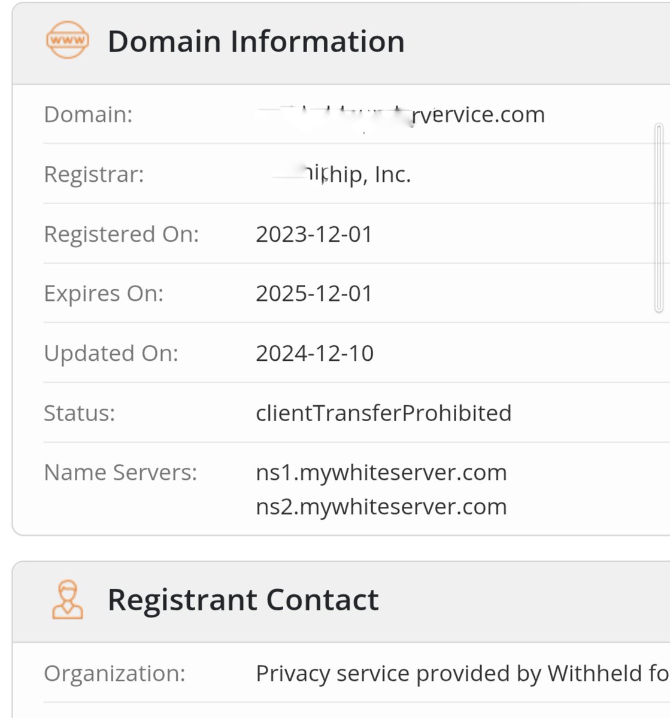
Task: Click the Domain Information heading
Action: coord(256,41)
